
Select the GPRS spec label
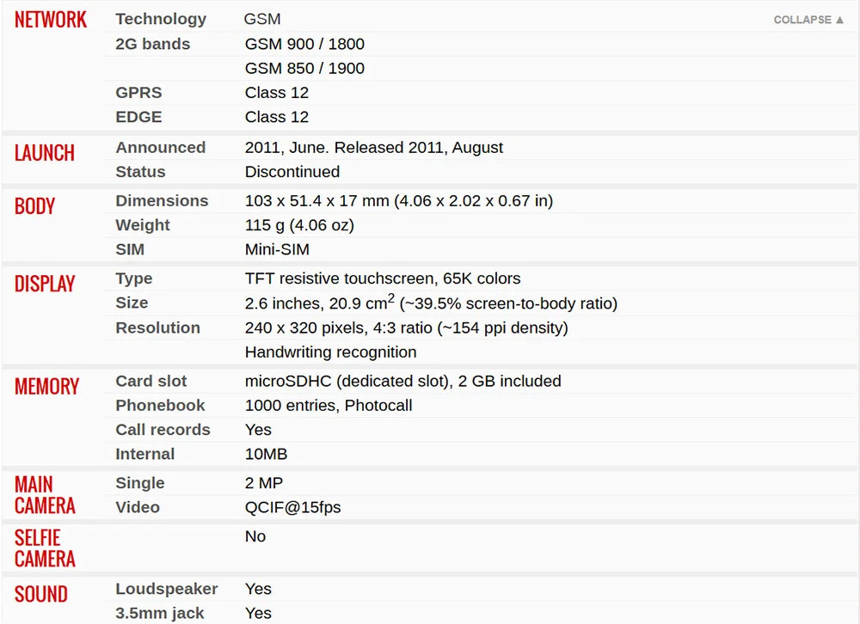138,93
